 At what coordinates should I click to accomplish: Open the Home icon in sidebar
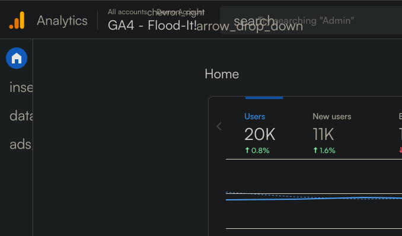click(17, 58)
